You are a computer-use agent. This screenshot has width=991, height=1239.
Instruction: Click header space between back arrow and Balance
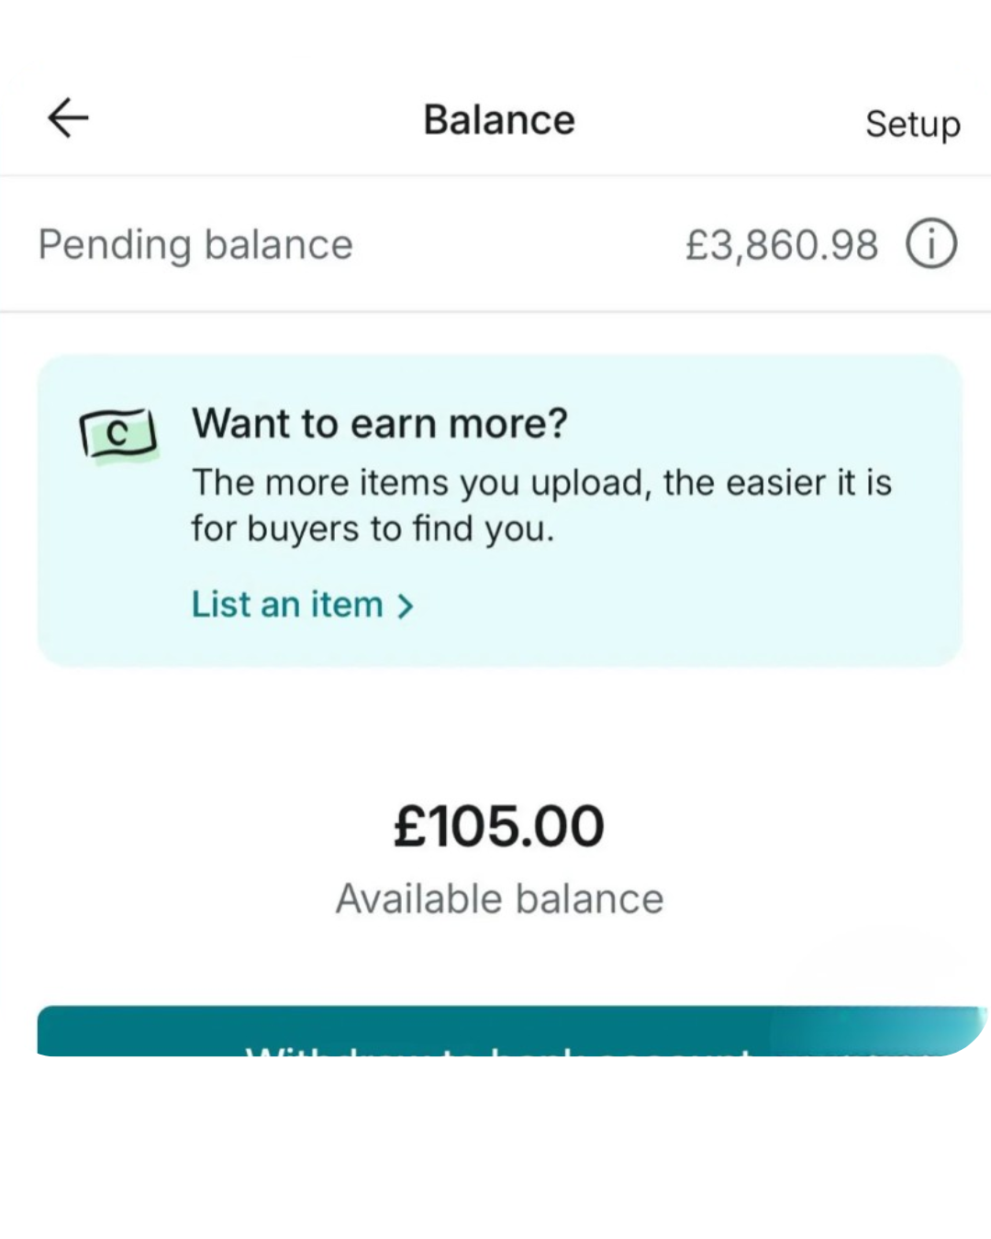[248, 119]
